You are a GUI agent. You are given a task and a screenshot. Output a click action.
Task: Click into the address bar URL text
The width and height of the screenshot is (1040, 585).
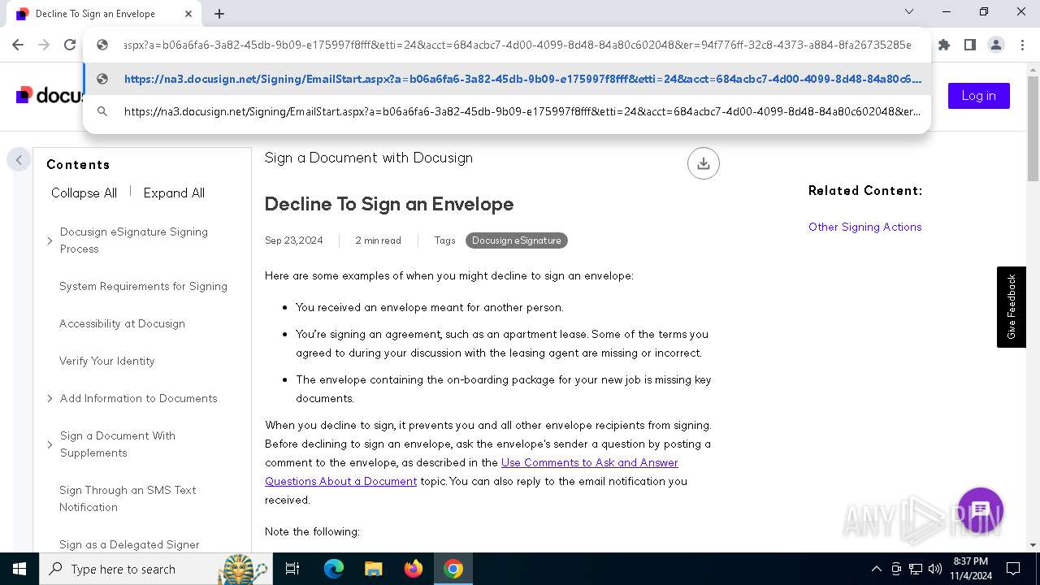click(517, 45)
